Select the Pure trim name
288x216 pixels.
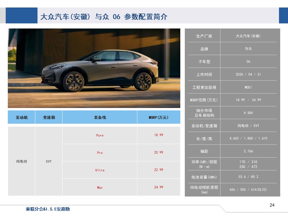(100, 135)
